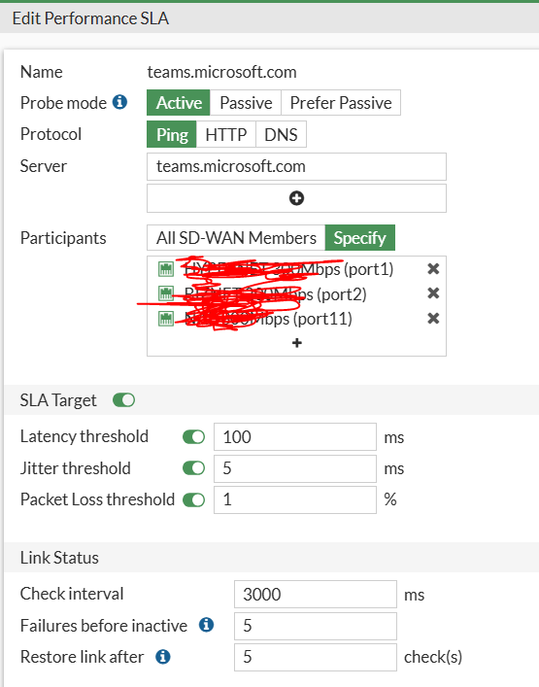Click the Name value teams.microsoft.com
The width and height of the screenshot is (539, 687).
tap(221, 72)
